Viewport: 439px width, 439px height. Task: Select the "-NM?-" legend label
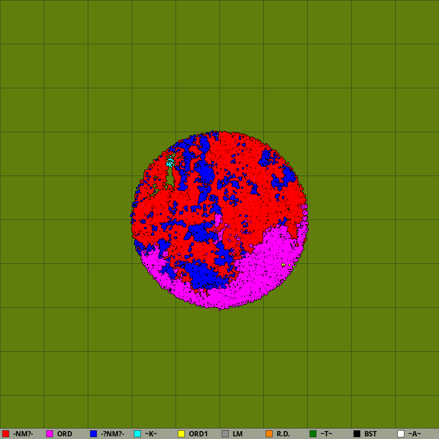pyautogui.click(x=23, y=434)
